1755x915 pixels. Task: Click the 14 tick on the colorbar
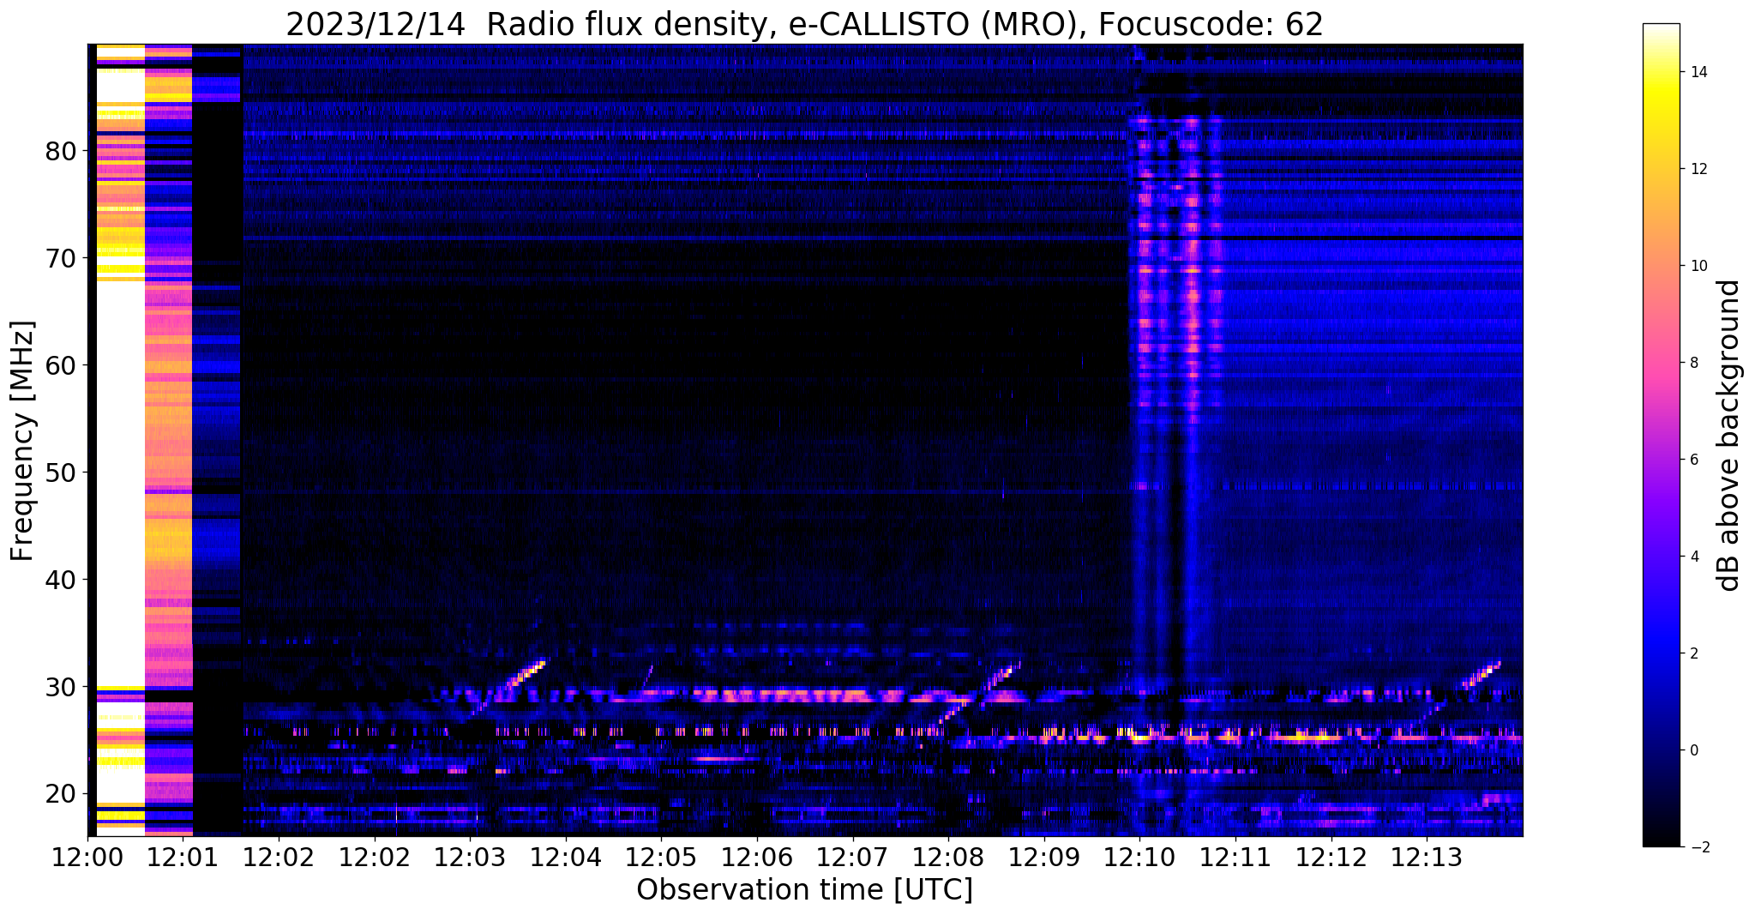(x=1698, y=72)
